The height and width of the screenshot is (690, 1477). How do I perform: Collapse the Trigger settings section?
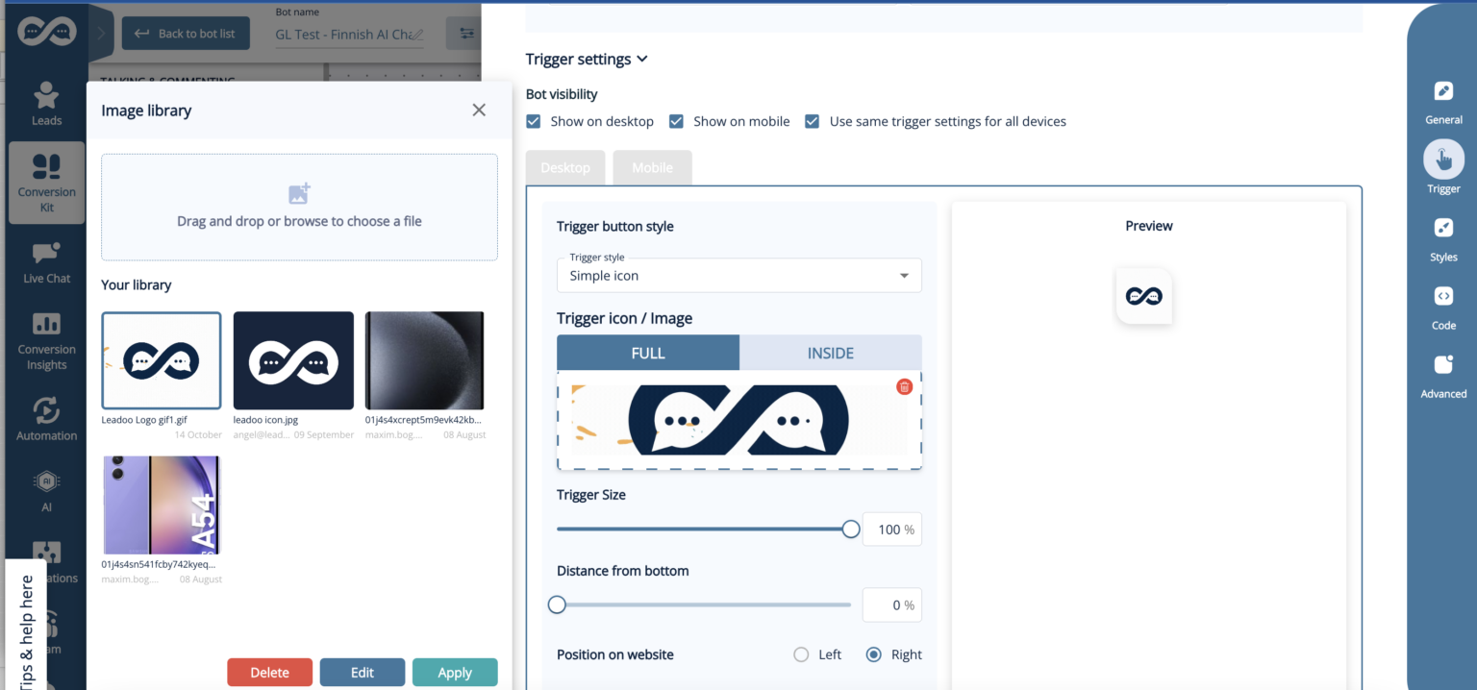coord(642,59)
